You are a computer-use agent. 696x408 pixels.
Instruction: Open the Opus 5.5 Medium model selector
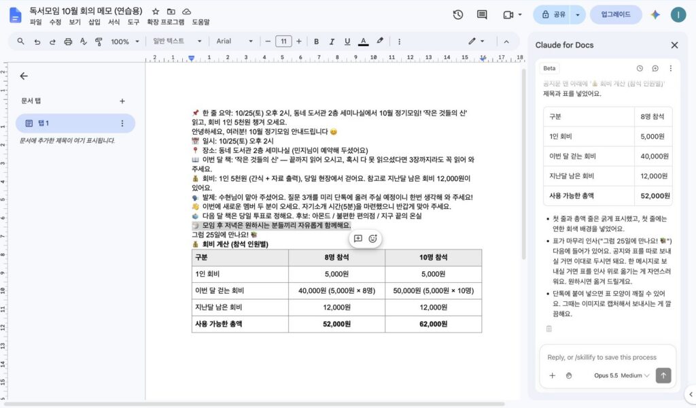point(621,375)
